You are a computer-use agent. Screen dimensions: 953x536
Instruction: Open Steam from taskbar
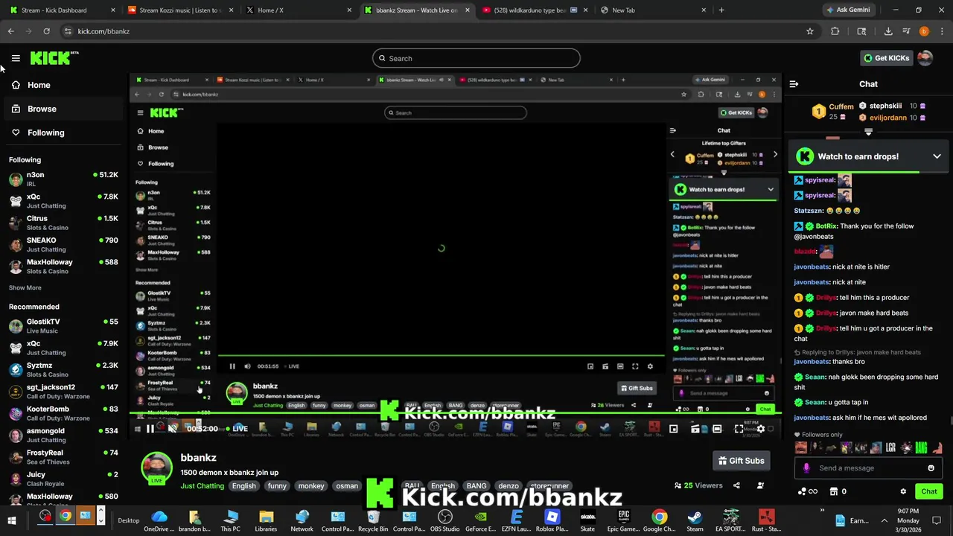coord(695,520)
